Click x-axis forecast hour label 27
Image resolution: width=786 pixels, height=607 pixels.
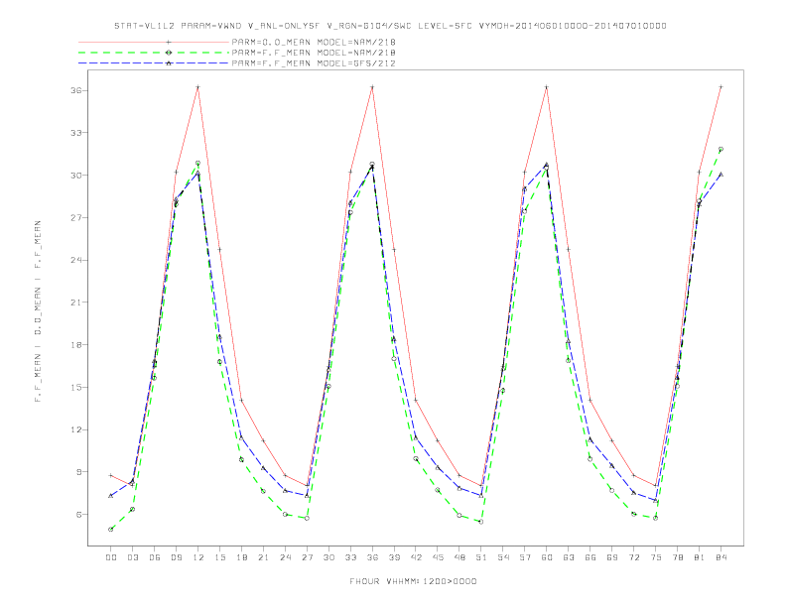pyautogui.click(x=307, y=557)
